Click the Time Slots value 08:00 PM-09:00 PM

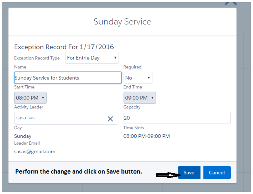[x=146, y=136]
